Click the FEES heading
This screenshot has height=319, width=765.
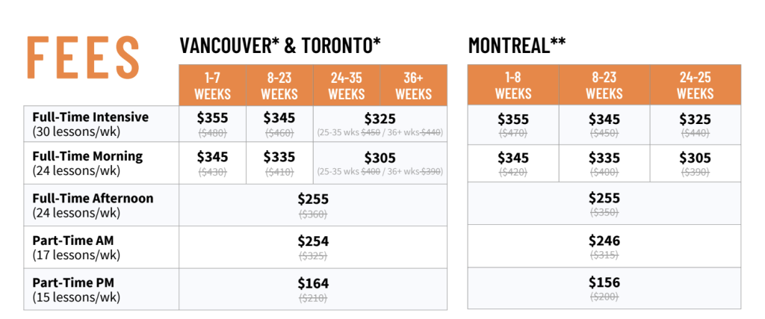pyautogui.click(x=83, y=58)
